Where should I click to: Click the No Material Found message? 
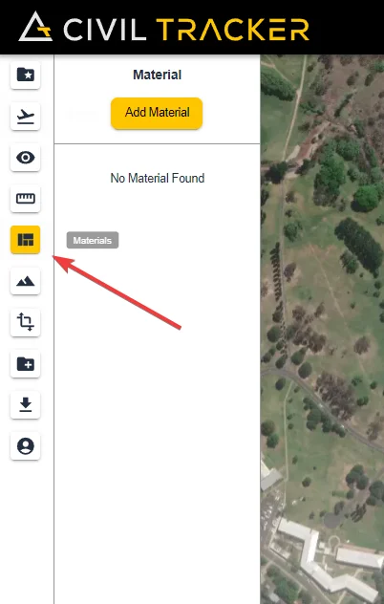pyautogui.click(x=158, y=178)
